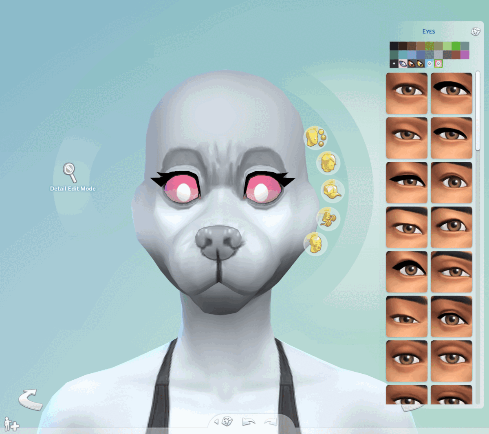Select the black-with-white-pupil eye swatch
The image size is (489, 434).
[394, 64]
